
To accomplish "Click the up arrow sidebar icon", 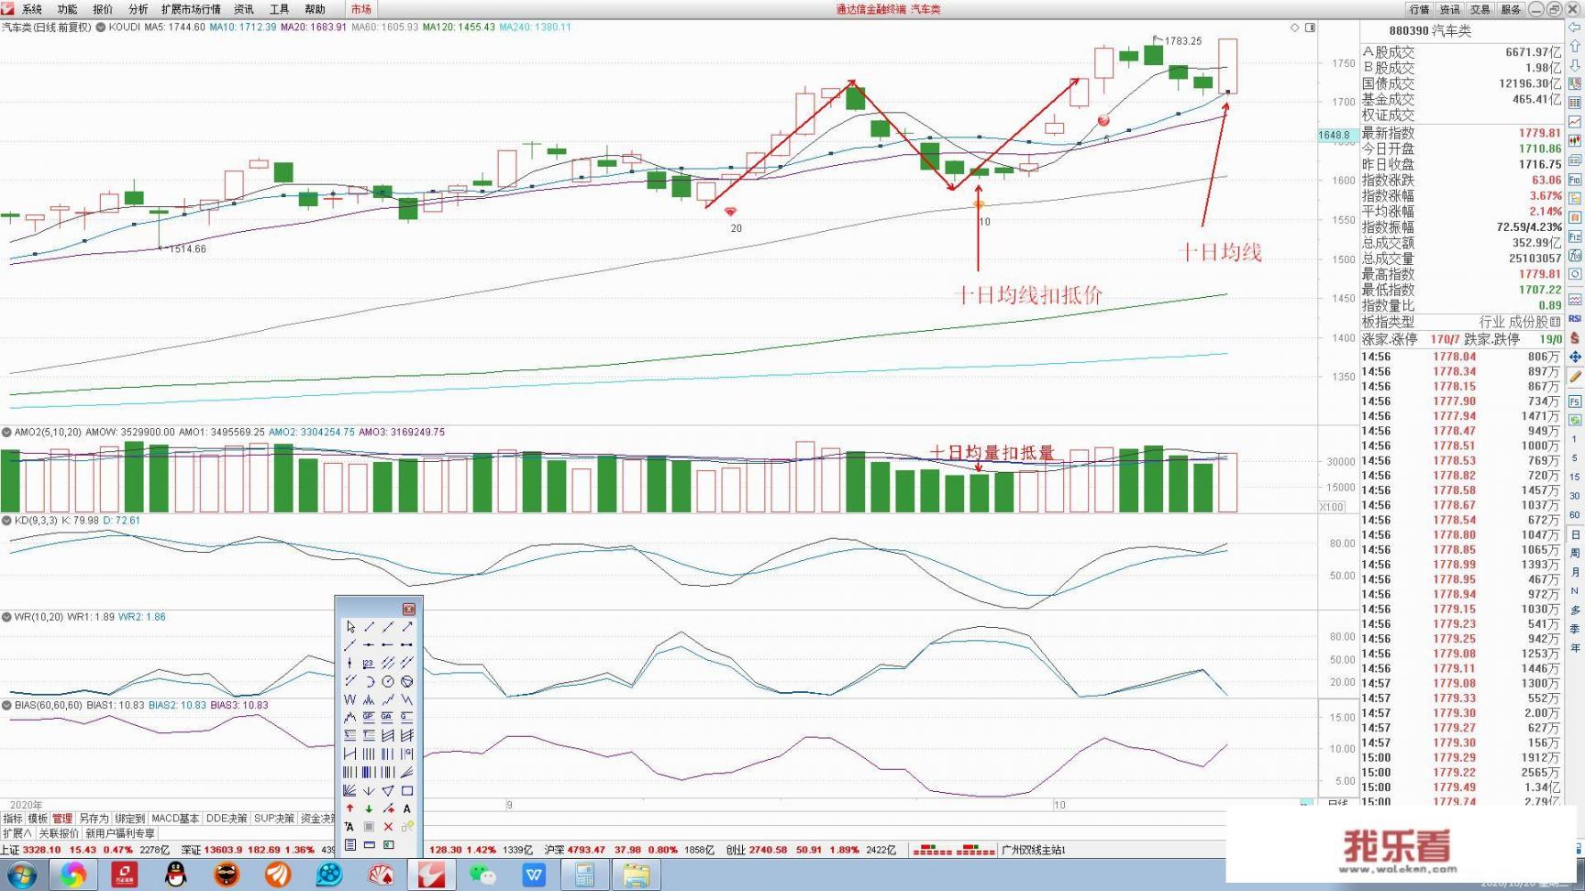I will [1575, 46].
